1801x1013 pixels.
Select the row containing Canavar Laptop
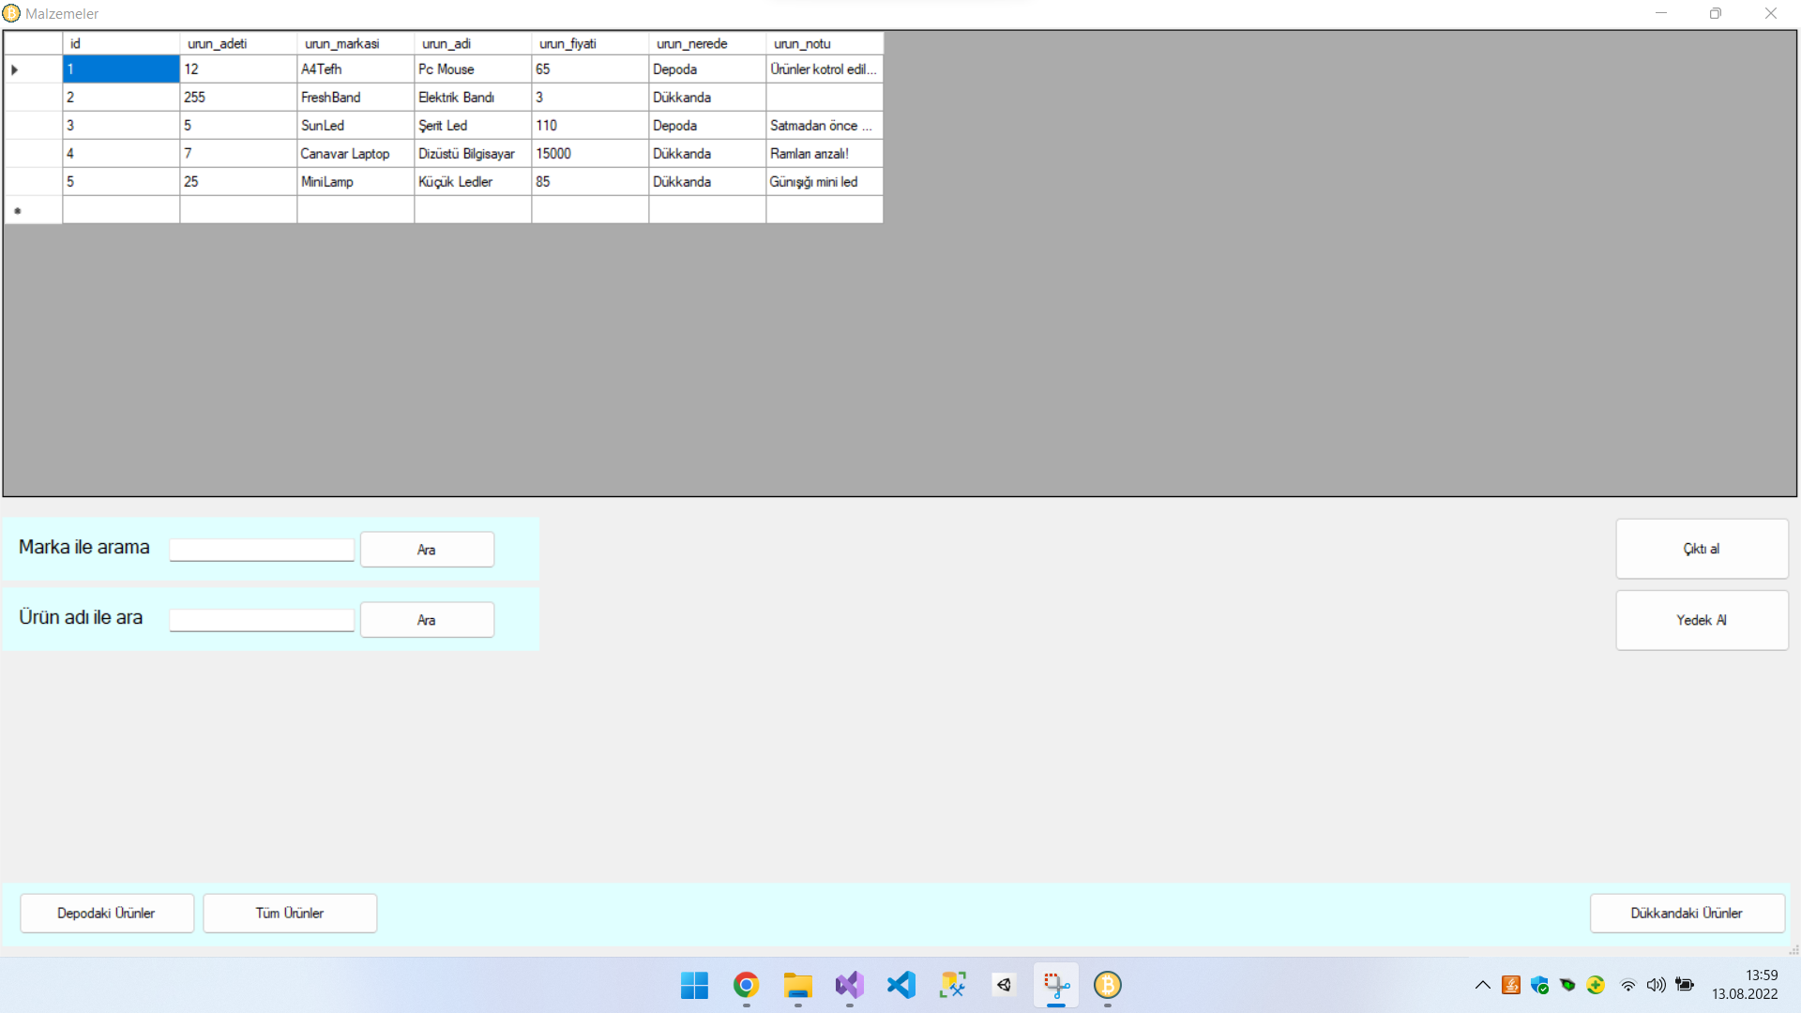pos(345,154)
